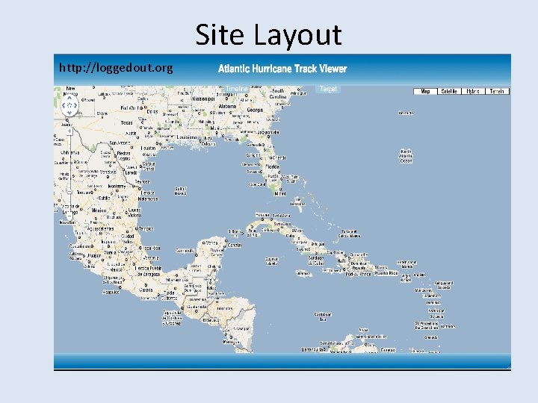Image resolution: width=538 pixels, height=403 pixels.
Task: Click the Dallas city label
Action: tap(152, 112)
